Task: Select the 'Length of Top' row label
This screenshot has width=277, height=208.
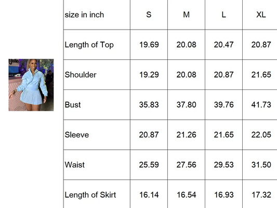Action: tap(97, 45)
